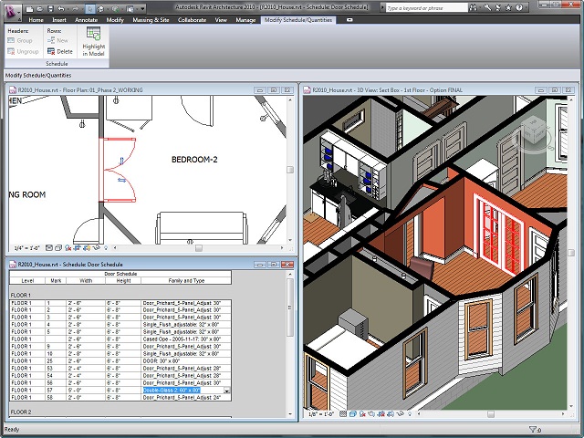Image resolution: width=584 pixels, height=438 pixels.
Task: Click the Model Graphics Style icon in floor plan view bar
Action: point(58,248)
